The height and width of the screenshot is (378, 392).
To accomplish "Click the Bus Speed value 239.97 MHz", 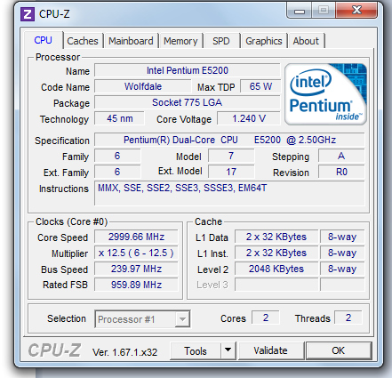I will (136, 269).
